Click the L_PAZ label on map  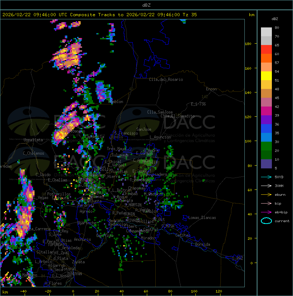pyautogui.click(x=238, y=258)
